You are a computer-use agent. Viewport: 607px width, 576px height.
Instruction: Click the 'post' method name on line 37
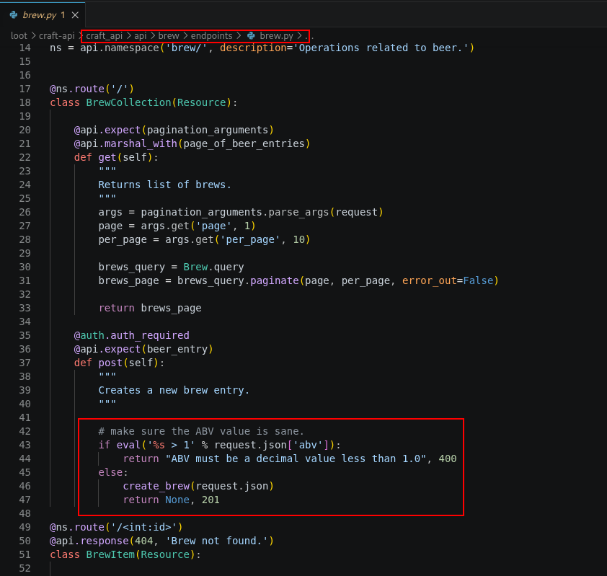pyautogui.click(x=110, y=363)
